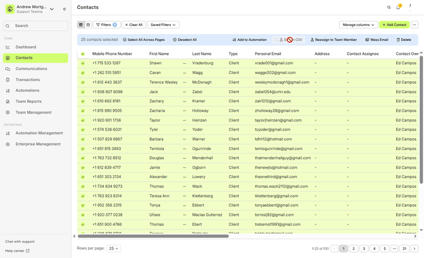Screen dimensions: 424x258
Task: Open the three-dot more options menu
Action: coord(415,25)
